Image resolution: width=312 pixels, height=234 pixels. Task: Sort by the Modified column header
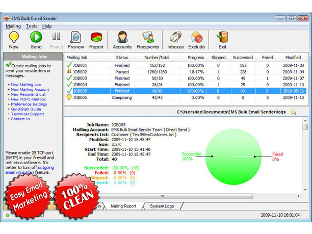coord(293,58)
